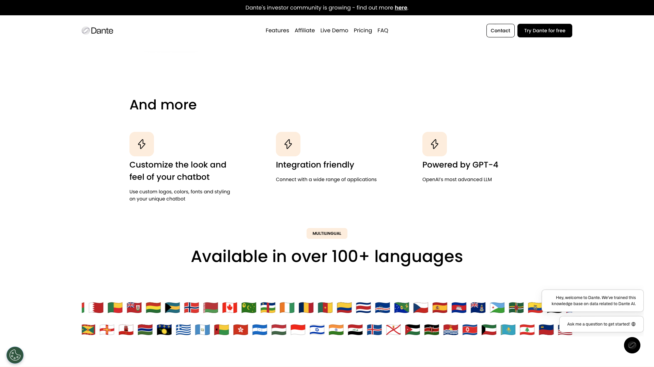
Task: Click the Dominica flag
Action: point(516,308)
